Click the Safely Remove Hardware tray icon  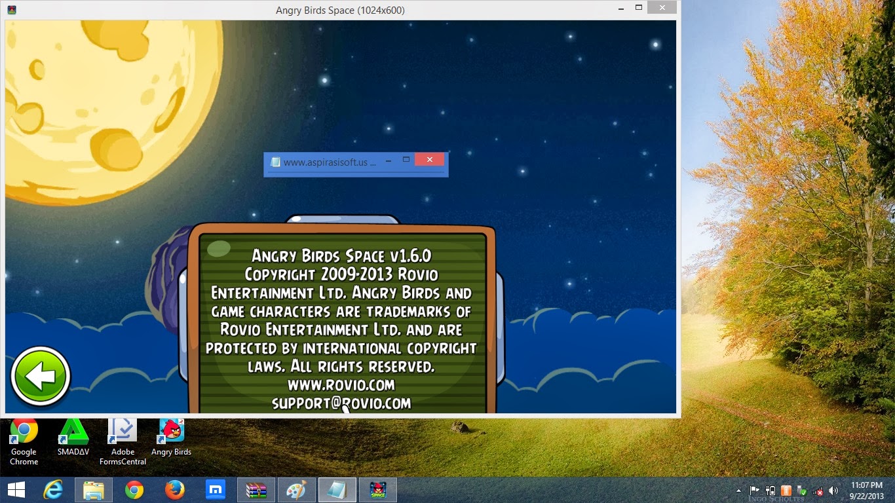pyautogui.click(x=802, y=490)
